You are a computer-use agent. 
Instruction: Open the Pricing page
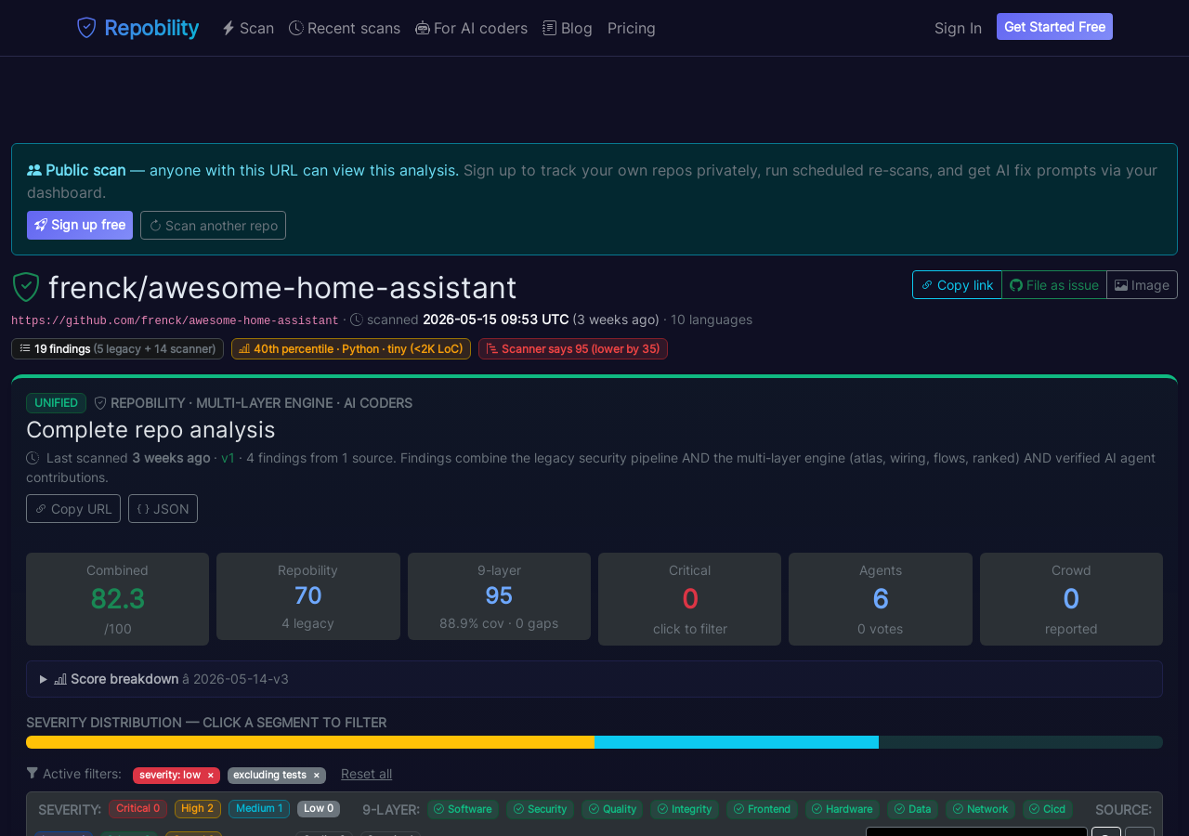632,28
